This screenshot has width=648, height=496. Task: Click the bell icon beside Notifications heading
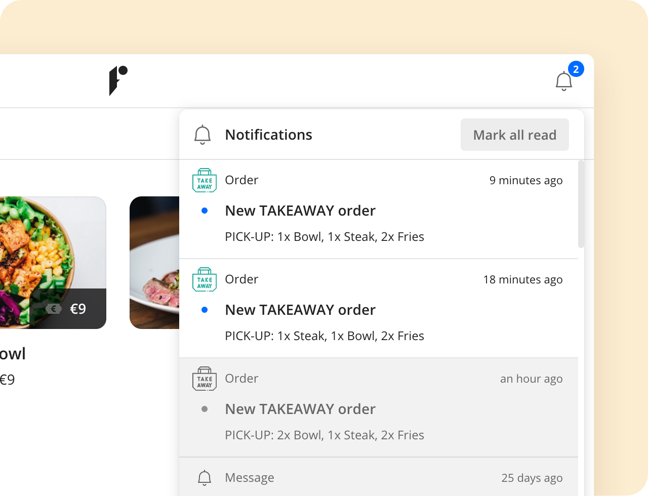[202, 135]
